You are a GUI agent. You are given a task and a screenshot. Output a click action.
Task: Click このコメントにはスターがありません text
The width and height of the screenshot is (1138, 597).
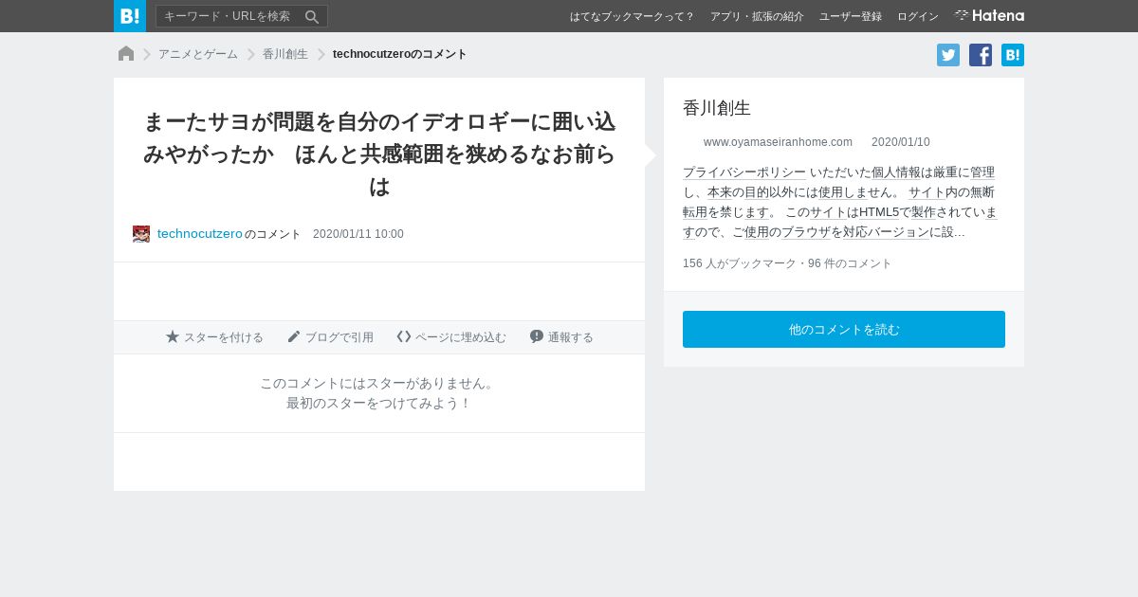pyautogui.click(x=377, y=384)
